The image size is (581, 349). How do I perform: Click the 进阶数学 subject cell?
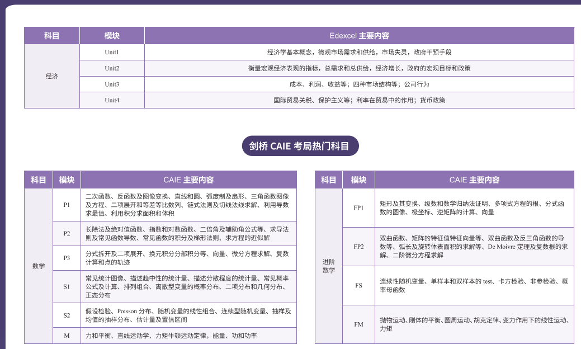(x=329, y=266)
